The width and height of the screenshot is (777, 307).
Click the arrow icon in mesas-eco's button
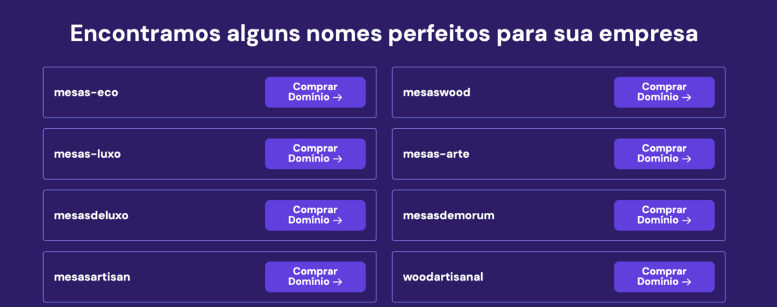tap(338, 97)
